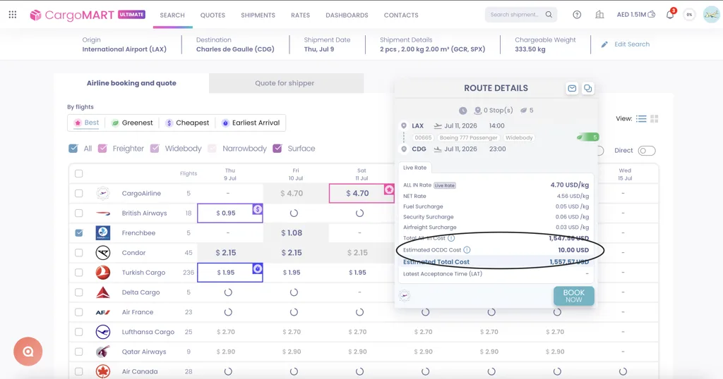Switch to Quote for shipper tab
This screenshot has height=379, width=723.
click(x=286, y=83)
